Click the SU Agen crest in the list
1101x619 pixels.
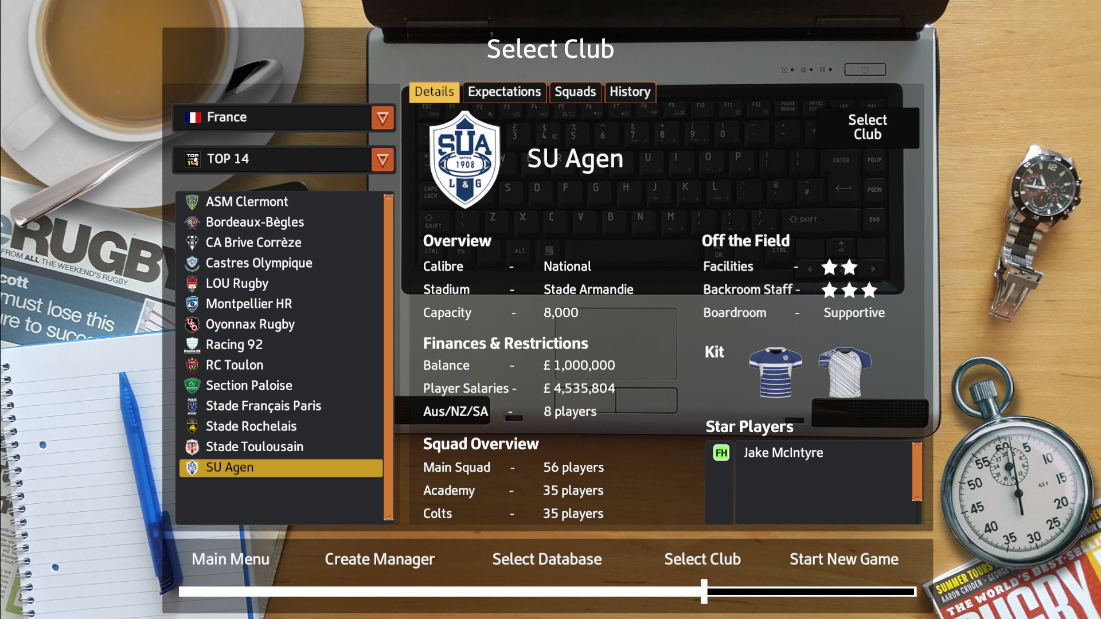point(193,467)
